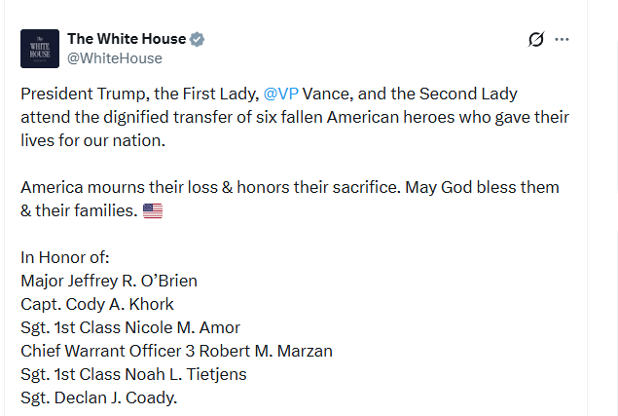The height and width of the screenshot is (416, 618).
Task: Open the Grok explain-post icon
Action: [535, 40]
